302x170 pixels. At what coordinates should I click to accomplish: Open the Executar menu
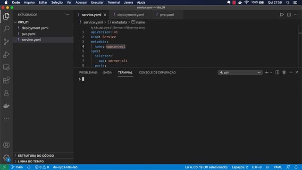97,2
